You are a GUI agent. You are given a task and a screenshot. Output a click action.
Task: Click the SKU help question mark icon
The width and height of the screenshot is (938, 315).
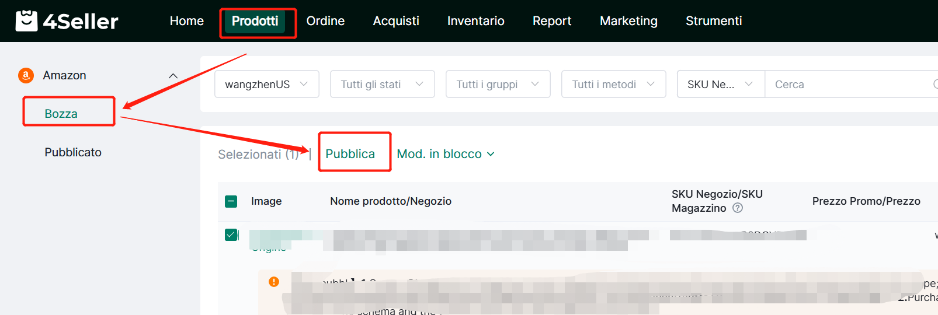tap(738, 208)
